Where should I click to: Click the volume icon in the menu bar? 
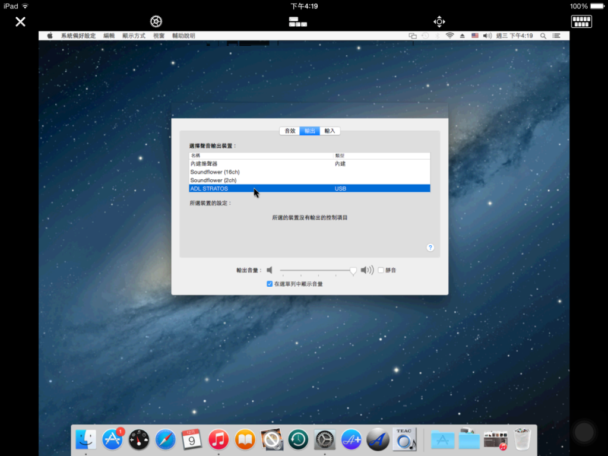tap(487, 36)
